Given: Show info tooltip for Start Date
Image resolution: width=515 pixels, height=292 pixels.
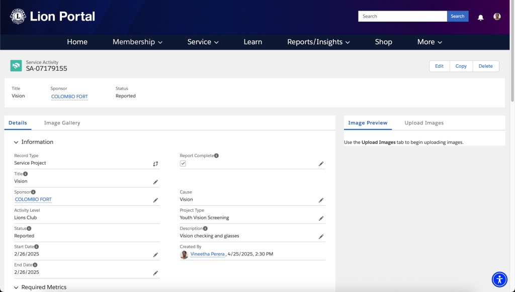Looking at the screenshot, I should tap(36, 247).
